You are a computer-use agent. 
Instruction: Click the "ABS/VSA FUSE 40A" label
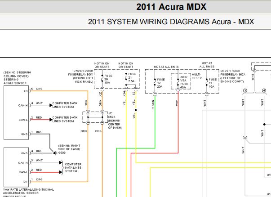[184, 82]
